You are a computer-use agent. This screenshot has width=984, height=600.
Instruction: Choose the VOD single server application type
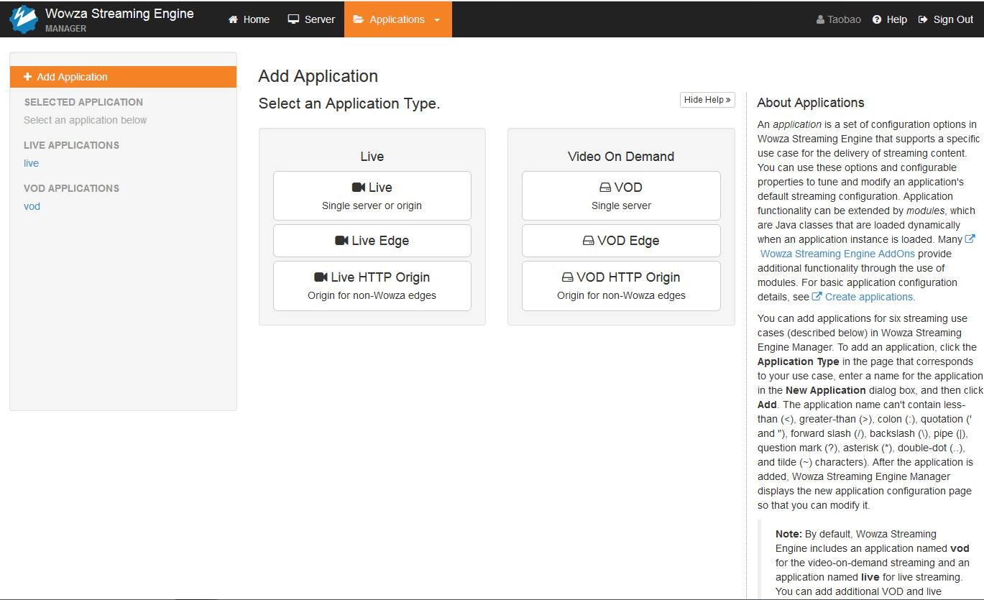[621, 195]
